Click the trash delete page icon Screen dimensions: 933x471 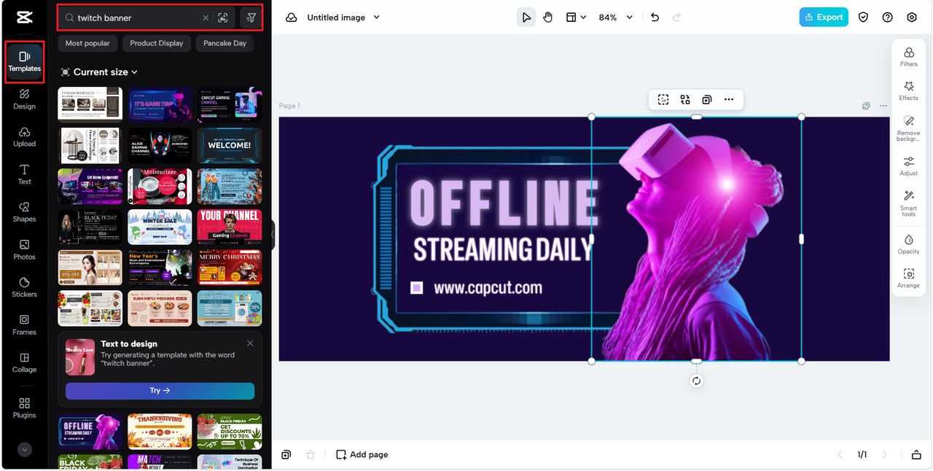(311, 454)
